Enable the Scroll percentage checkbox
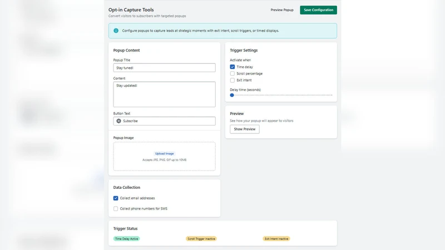 [233, 73]
